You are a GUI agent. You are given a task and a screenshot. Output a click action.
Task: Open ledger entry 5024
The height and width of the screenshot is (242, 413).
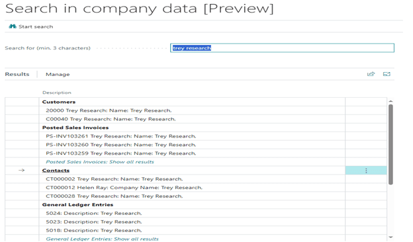tap(94, 214)
